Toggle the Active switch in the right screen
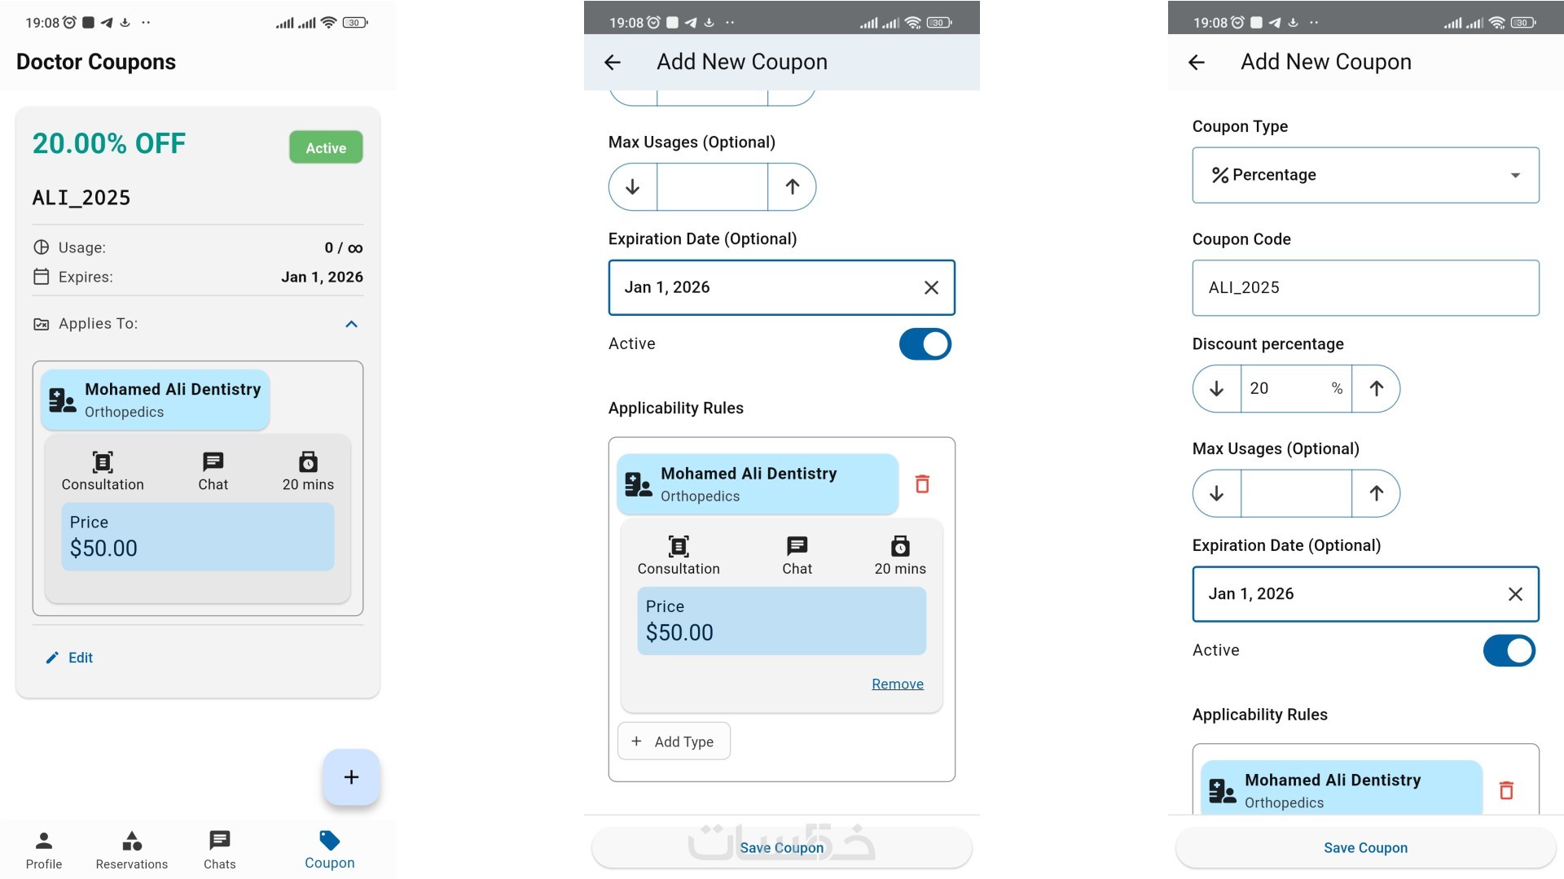The width and height of the screenshot is (1564, 879). pyautogui.click(x=1509, y=651)
